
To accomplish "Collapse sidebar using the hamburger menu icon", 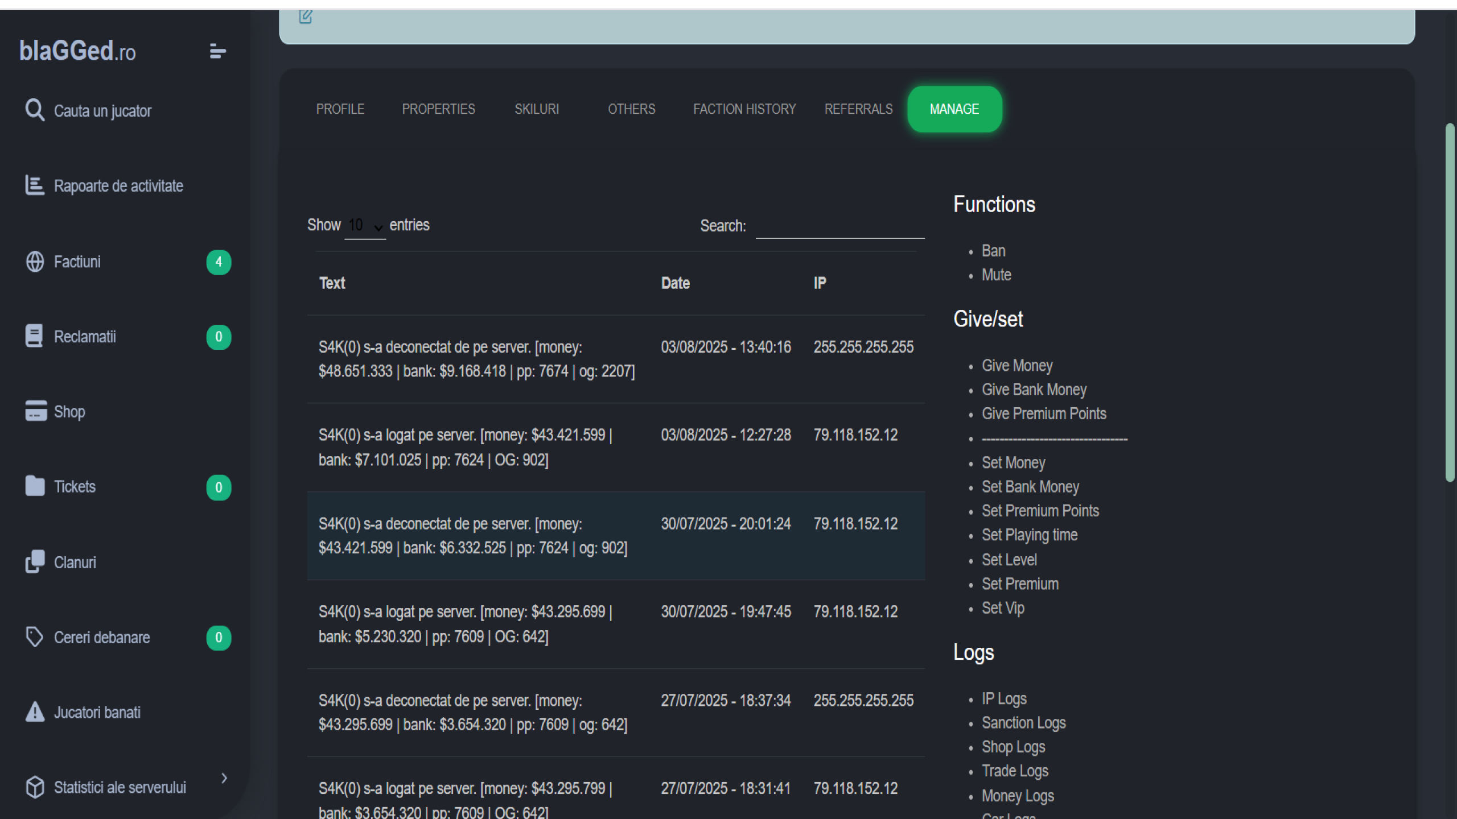I will click(217, 51).
